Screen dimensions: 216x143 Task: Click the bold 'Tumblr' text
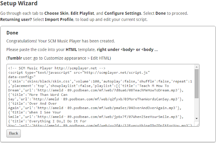tap(15, 58)
